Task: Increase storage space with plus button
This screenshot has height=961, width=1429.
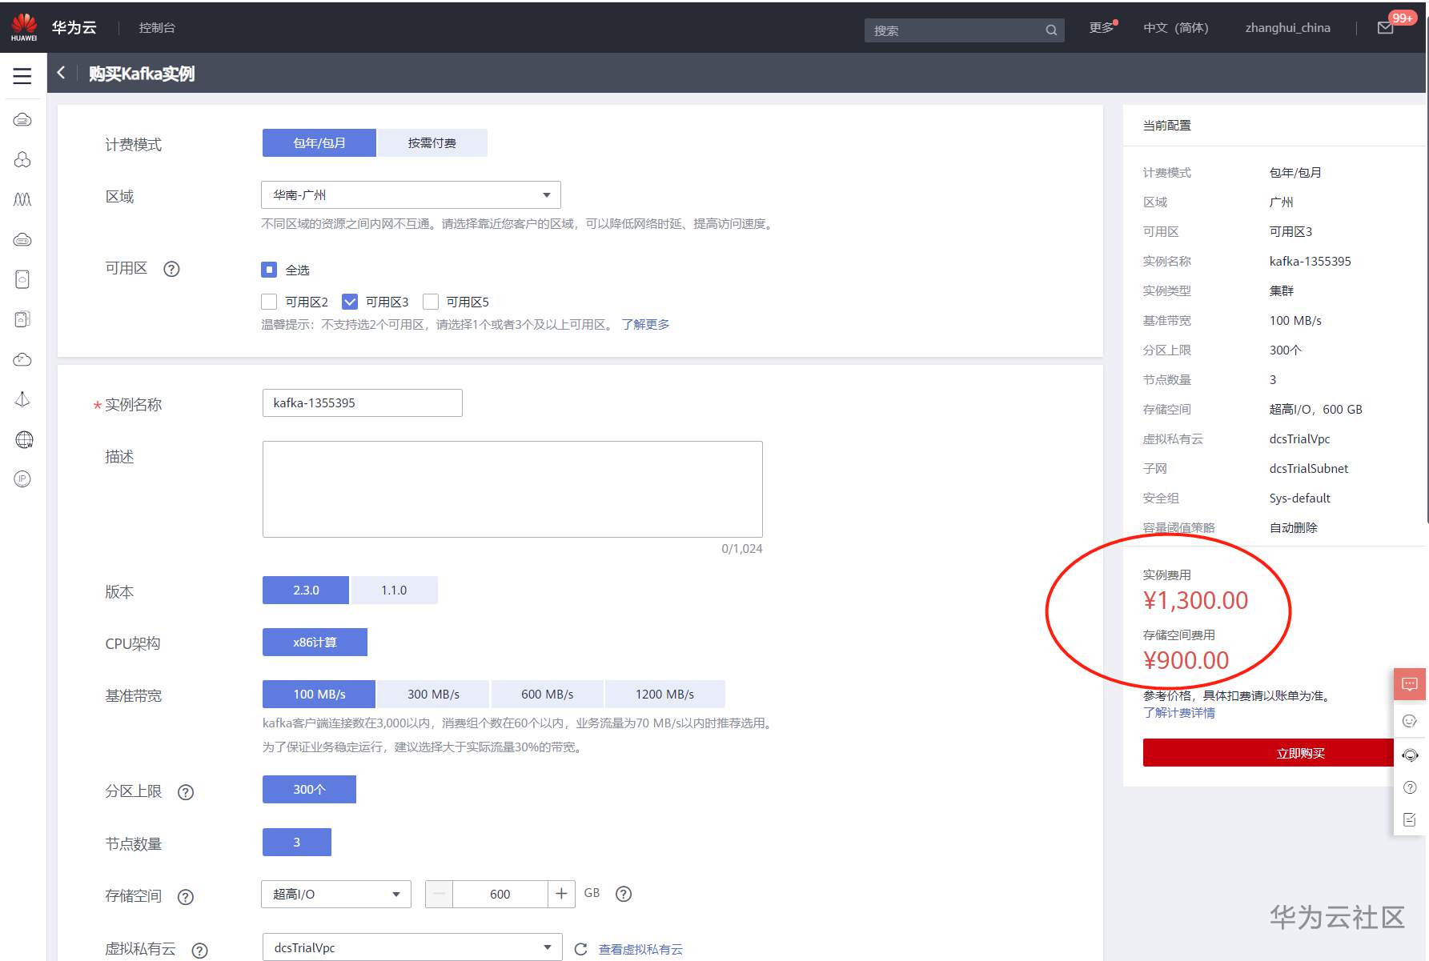Action: click(561, 894)
